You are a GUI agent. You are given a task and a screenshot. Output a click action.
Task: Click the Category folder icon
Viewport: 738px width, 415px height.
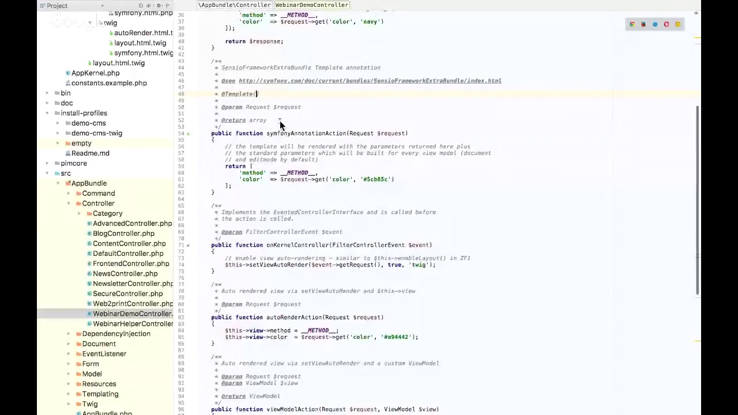point(89,213)
